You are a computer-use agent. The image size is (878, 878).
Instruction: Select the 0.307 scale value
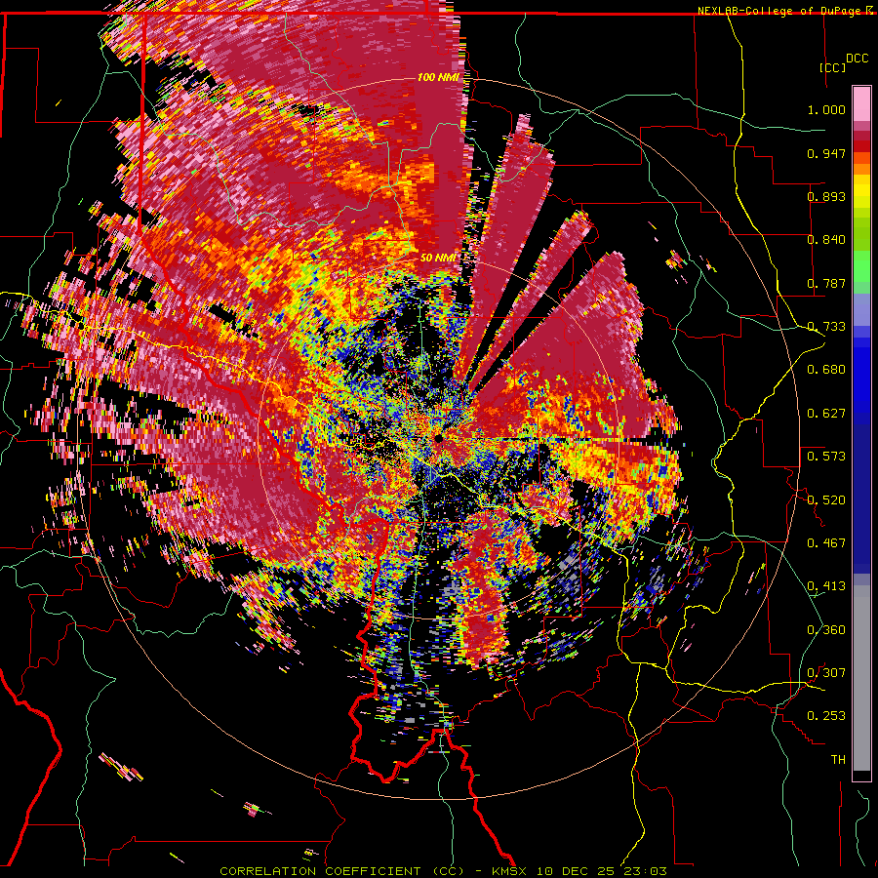click(826, 673)
